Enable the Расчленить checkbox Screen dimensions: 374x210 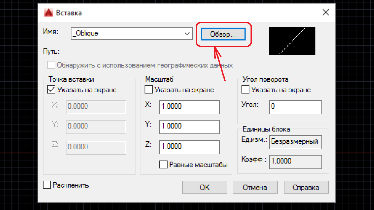pyautogui.click(x=47, y=185)
